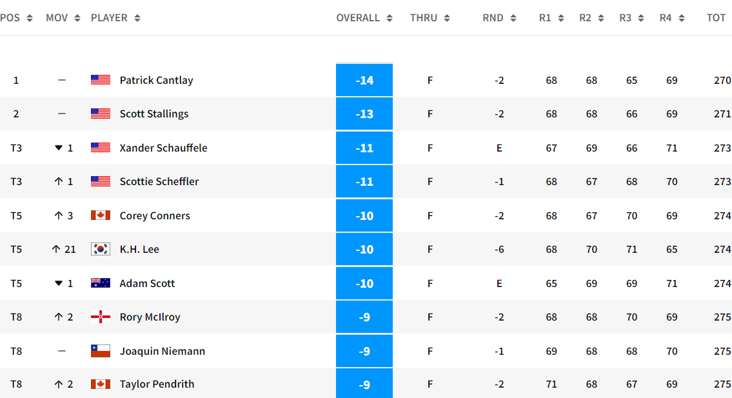
Task: Click the THRU column sort arrows
Action: coord(447,18)
